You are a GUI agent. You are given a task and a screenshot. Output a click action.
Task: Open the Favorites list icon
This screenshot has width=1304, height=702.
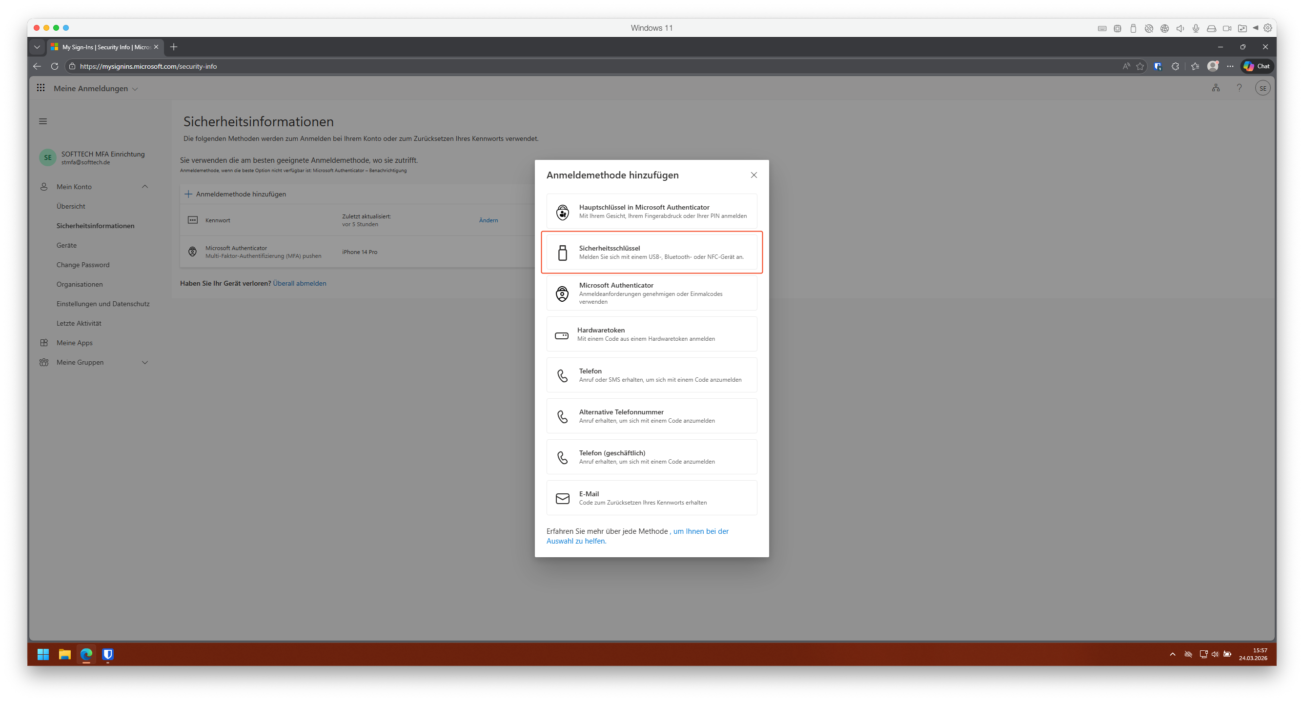[x=1195, y=66]
